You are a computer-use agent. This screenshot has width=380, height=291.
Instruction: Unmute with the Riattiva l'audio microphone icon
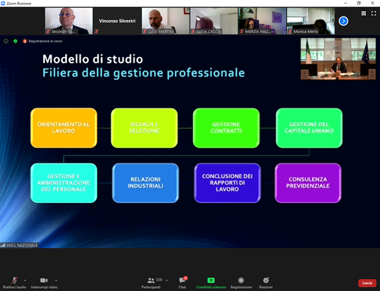click(14, 280)
